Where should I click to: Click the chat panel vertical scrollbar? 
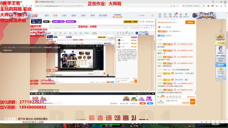pyautogui.click(x=195, y=92)
